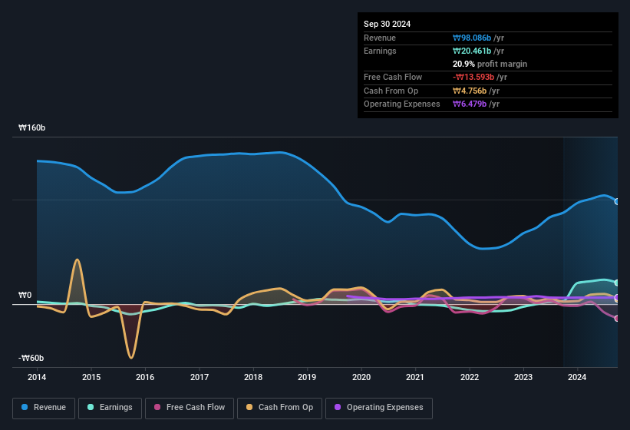The width and height of the screenshot is (630, 430).
Task: Toggle the Earnings legend button
Action: (110, 408)
